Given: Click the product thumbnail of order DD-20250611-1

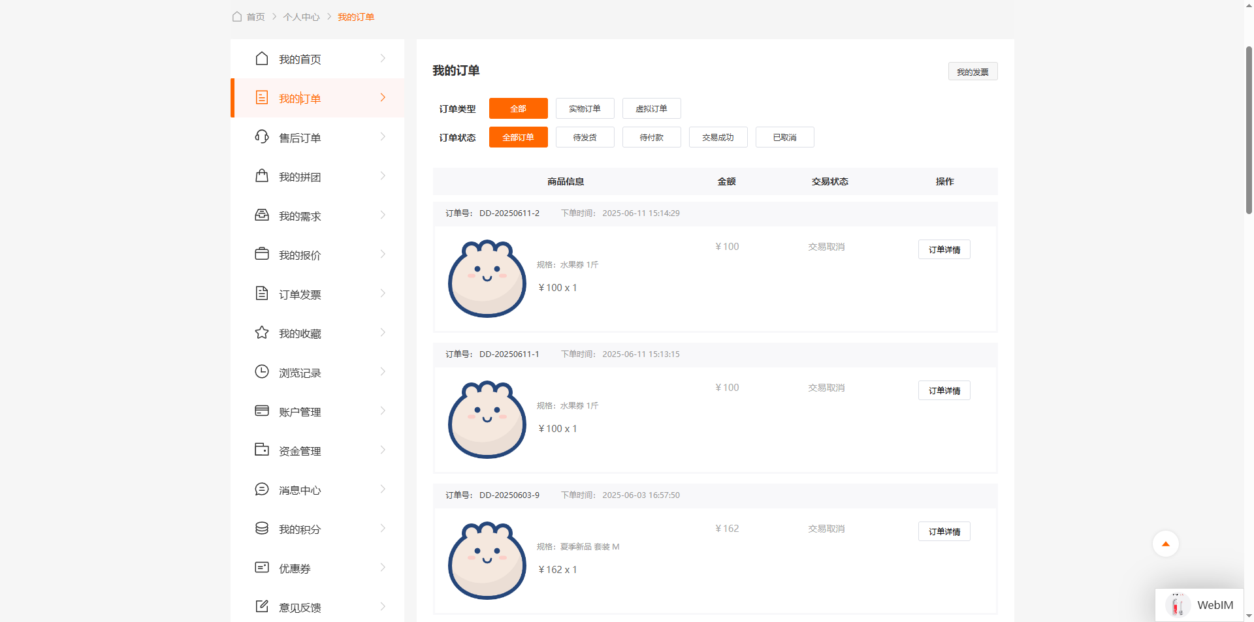Looking at the screenshot, I should [487, 420].
